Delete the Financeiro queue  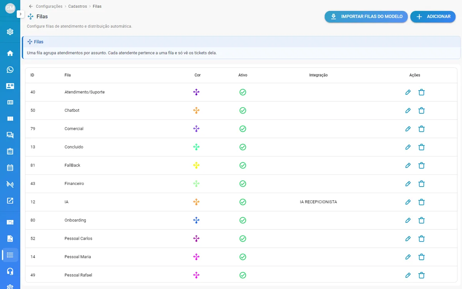[422, 184]
